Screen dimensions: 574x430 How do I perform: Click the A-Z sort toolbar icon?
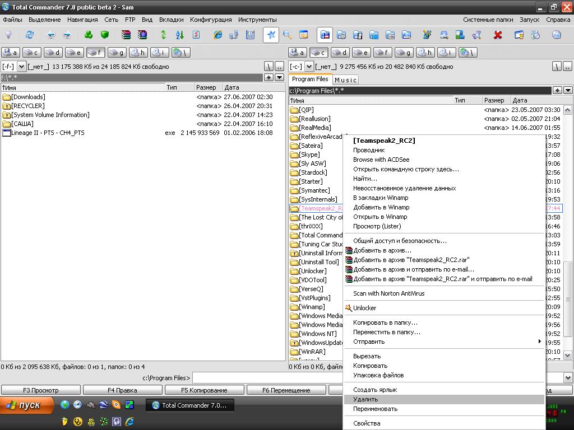(180, 35)
